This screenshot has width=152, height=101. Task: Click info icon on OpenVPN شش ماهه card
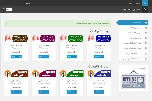[x=20, y=87]
